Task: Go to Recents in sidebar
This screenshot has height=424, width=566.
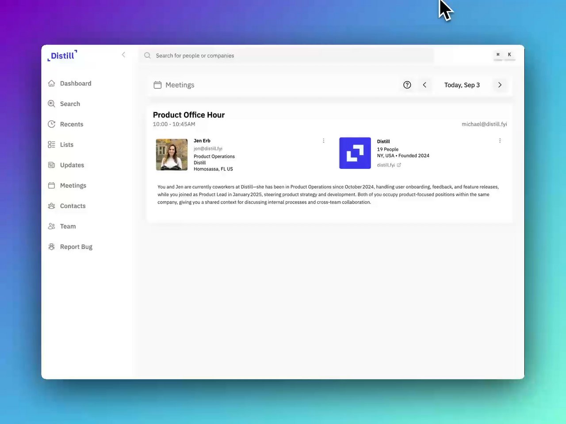Action: (x=66, y=124)
